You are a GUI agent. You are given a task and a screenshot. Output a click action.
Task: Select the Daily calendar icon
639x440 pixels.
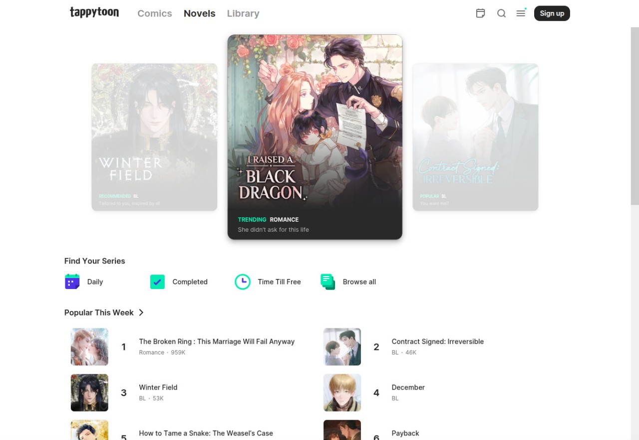72,282
